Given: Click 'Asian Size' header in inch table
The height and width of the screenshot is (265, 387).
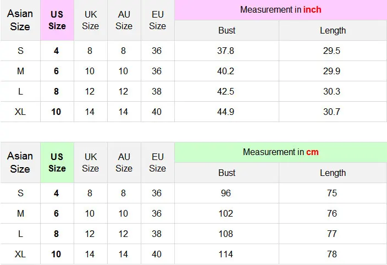Looking at the screenshot, I should (20, 20).
